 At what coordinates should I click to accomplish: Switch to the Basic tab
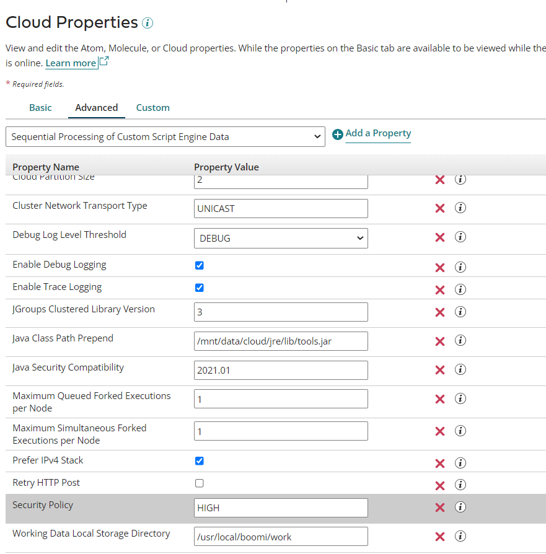pyautogui.click(x=40, y=108)
